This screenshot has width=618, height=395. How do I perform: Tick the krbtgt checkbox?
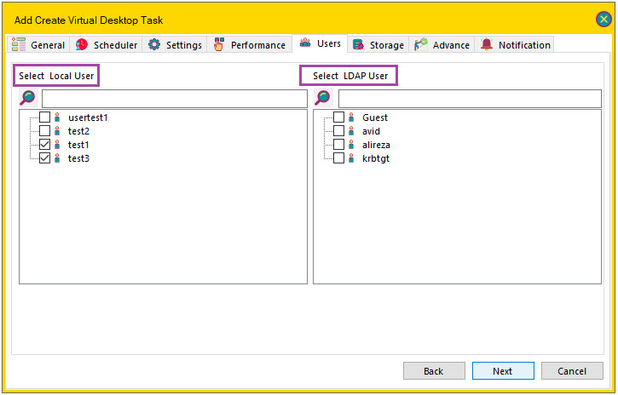click(x=339, y=158)
